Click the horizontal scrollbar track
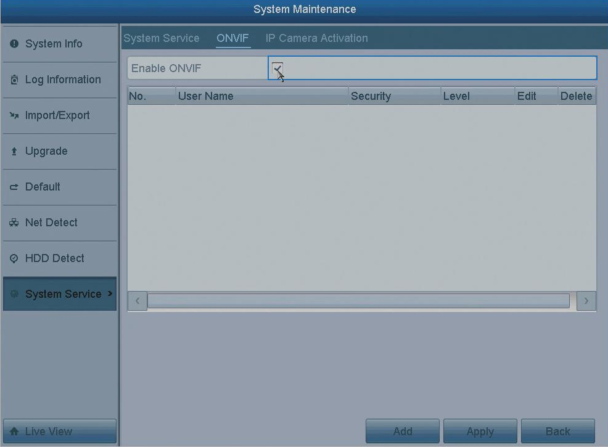Viewport: 608px width, 447px height. point(358,301)
